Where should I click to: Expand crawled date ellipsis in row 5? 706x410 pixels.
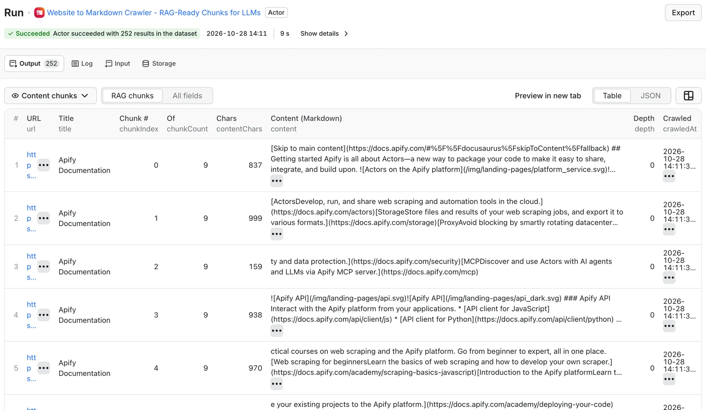[669, 379]
